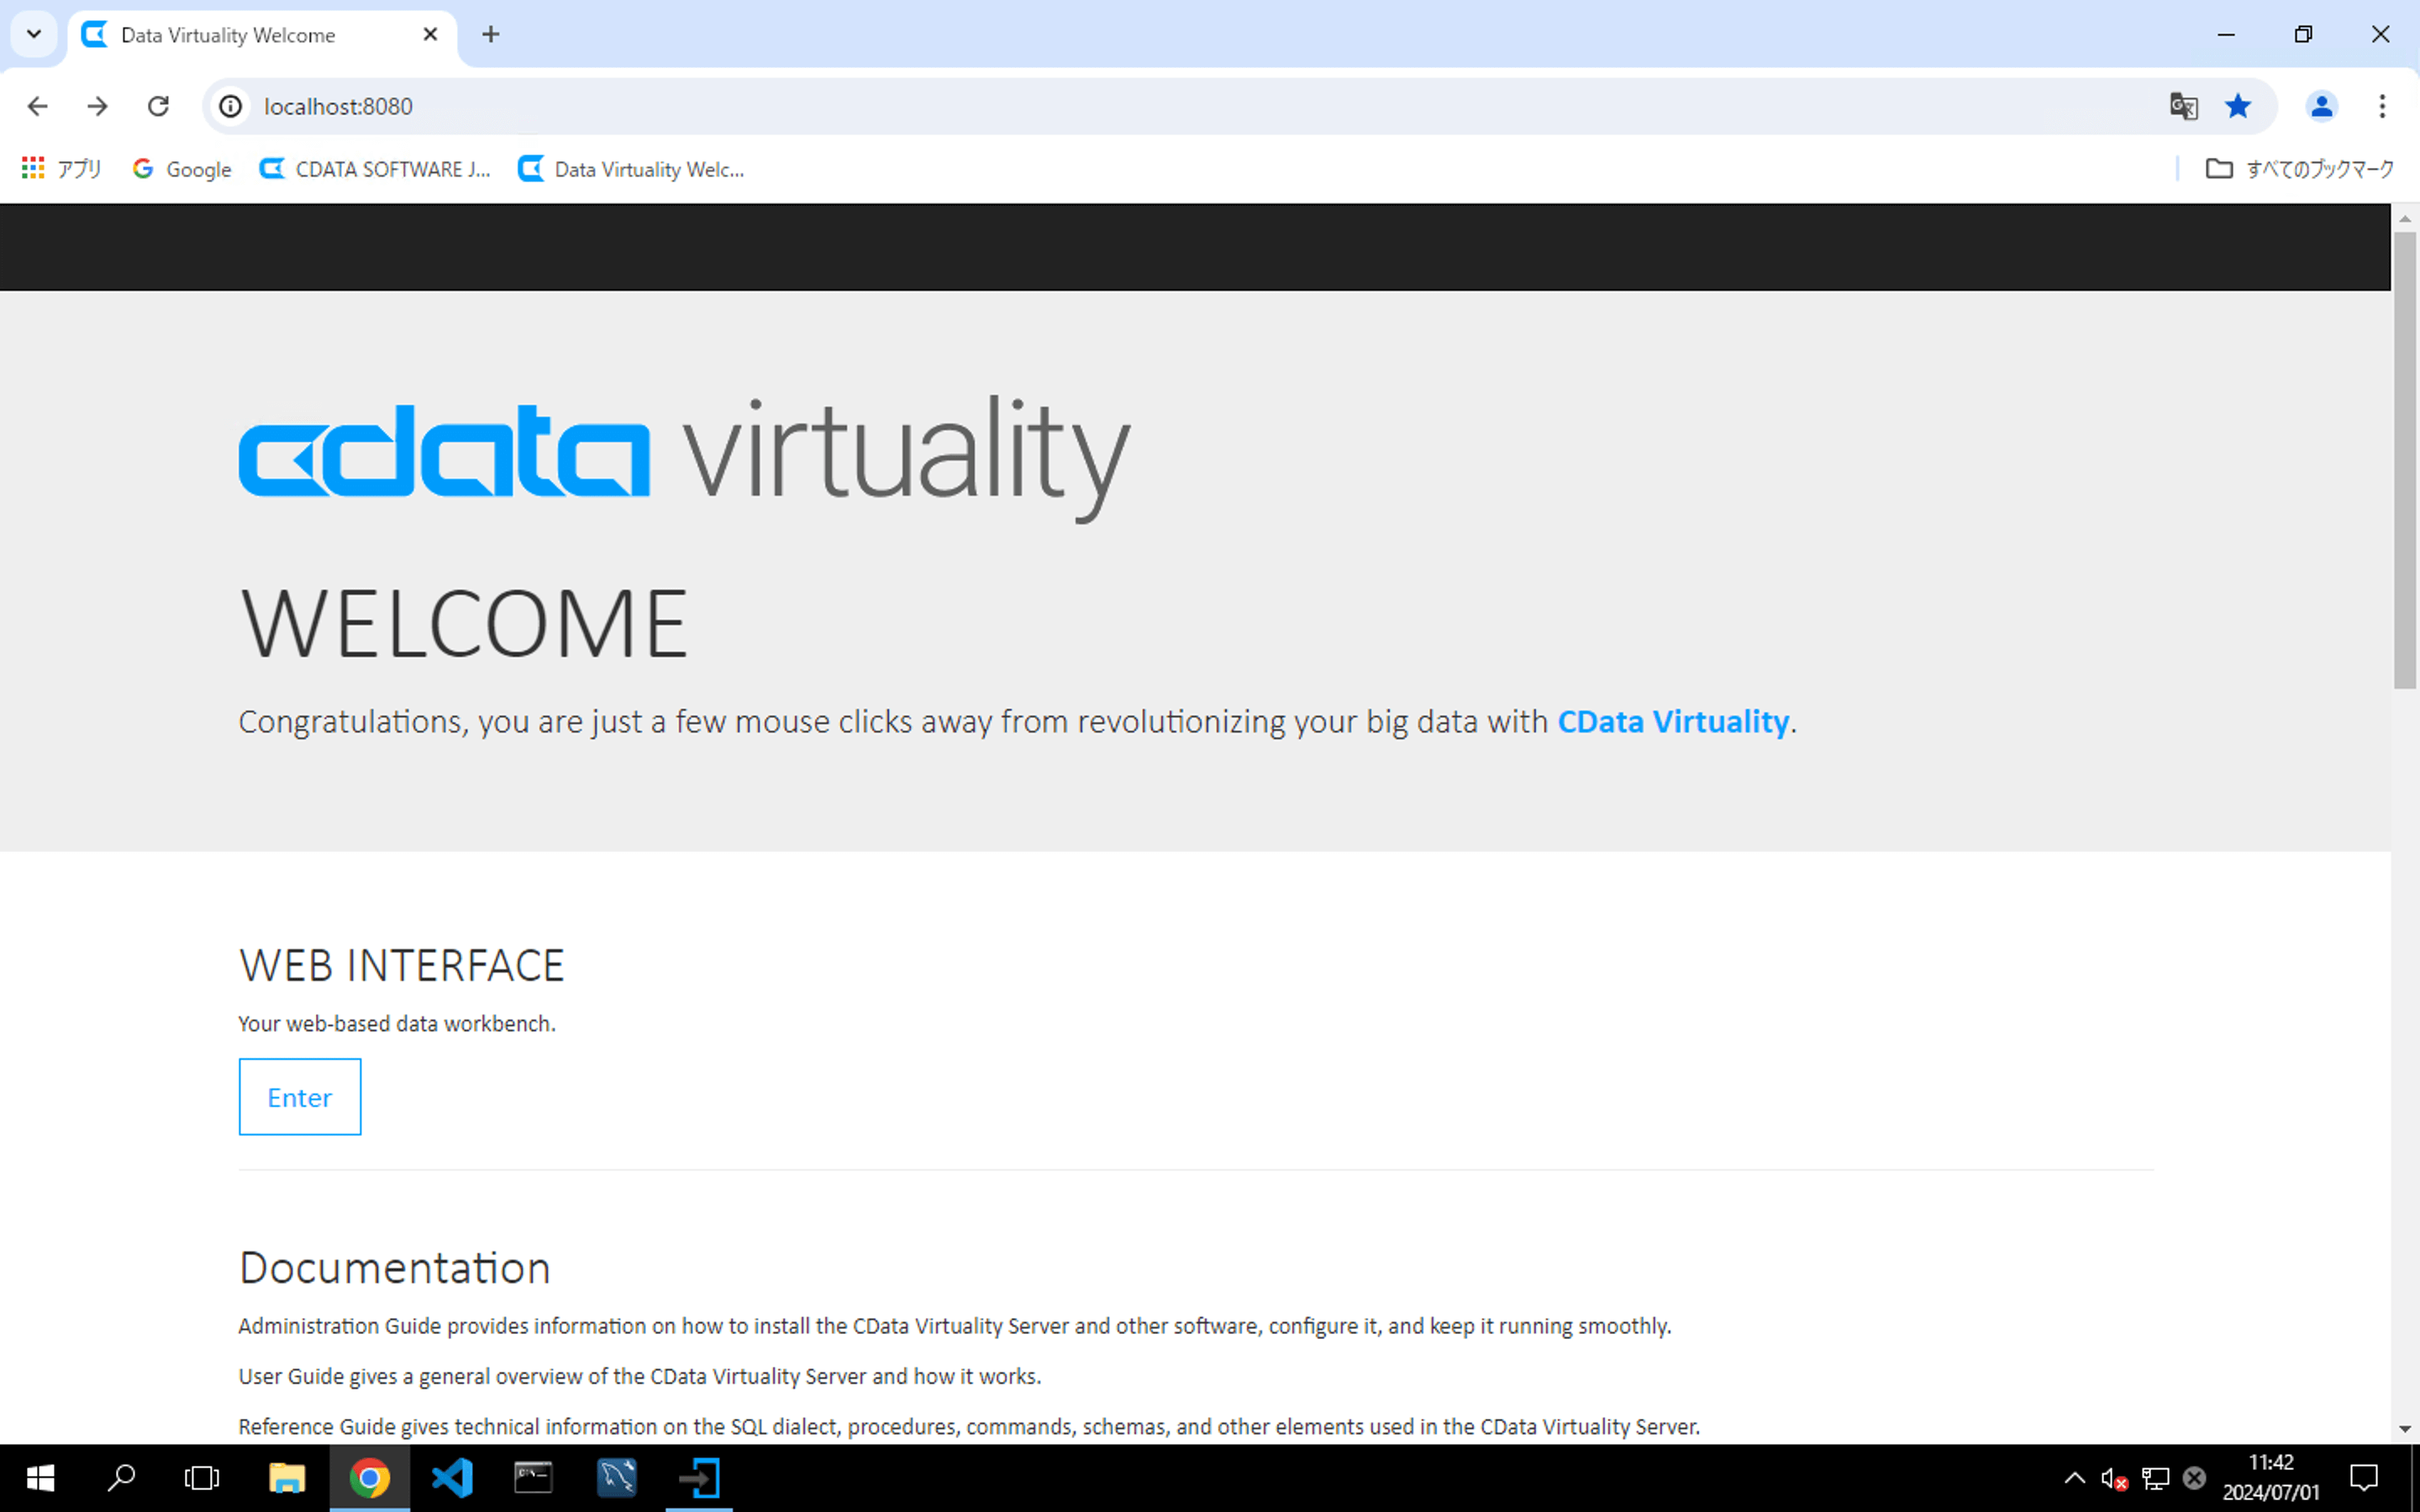Reload the current page
Image resolution: width=2420 pixels, height=1512 pixels.
tap(158, 106)
